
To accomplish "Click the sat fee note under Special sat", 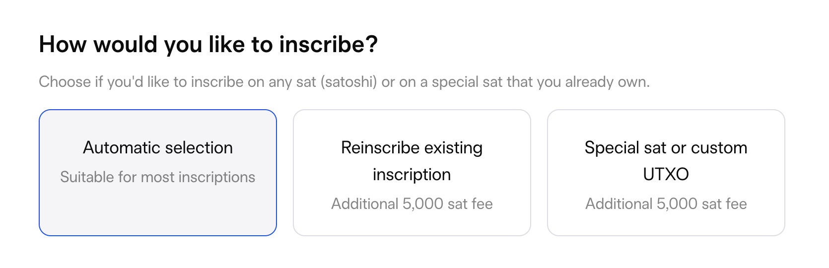I will point(666,204).
